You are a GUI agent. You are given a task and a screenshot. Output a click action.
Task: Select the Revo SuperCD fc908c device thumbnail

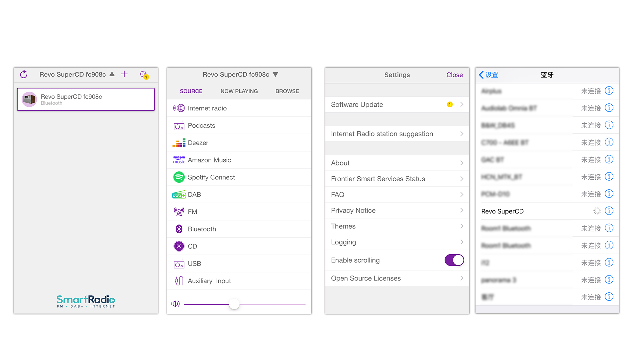29,99
